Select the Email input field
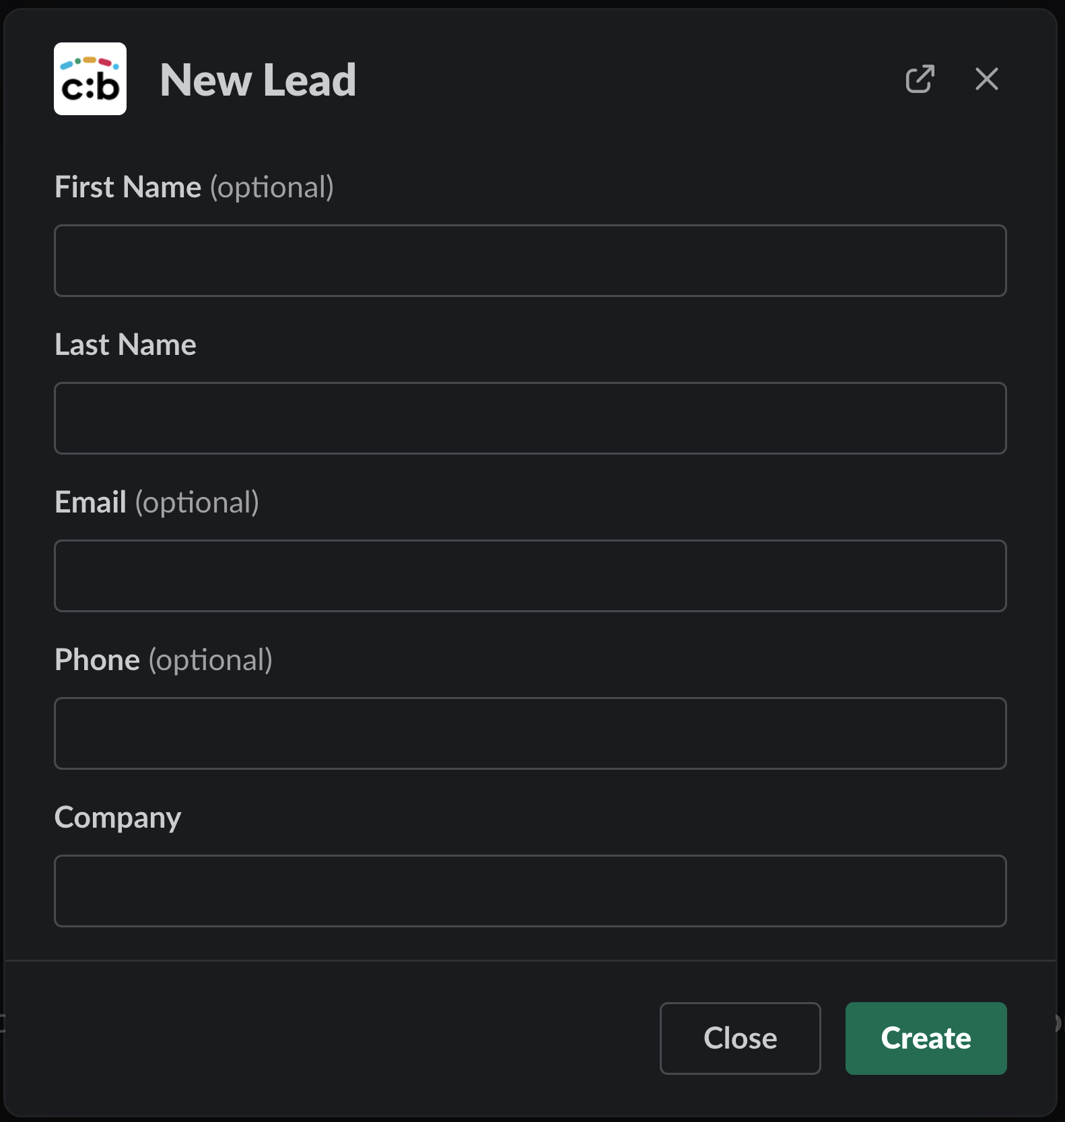The height and width of the screenshot is (1122, 1065). pos(530,576)
